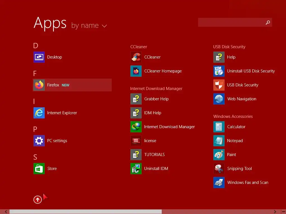Open the Desktop app icon
The height and width of the screenshot is (214, 286).
(39, 57)
